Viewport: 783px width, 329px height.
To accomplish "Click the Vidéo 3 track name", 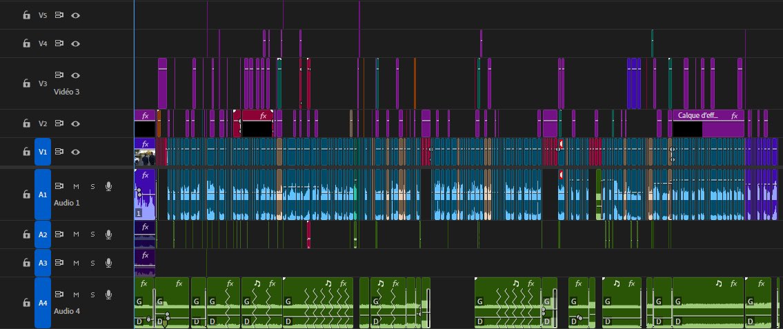I will click(66, 92).
